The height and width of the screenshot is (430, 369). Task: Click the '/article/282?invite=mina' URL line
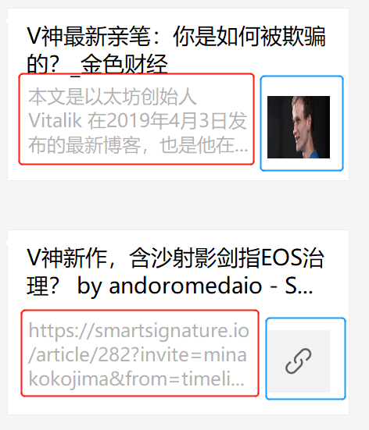[138, 355]
